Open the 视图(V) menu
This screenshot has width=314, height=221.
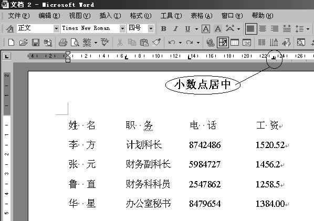(x=80, y=16)
